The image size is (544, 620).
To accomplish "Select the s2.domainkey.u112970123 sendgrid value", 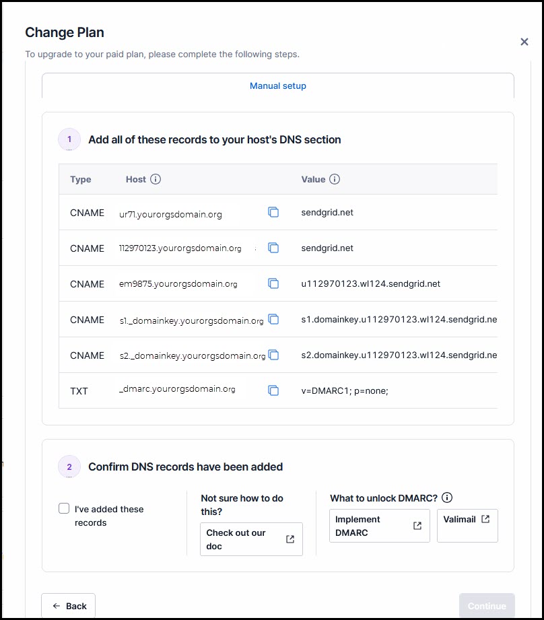I will (399, 355).
